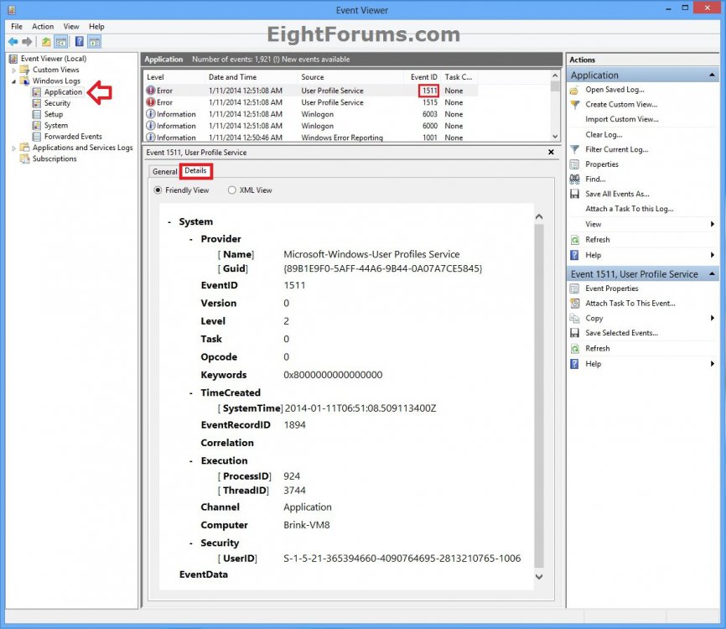Screen dimensions: 726x629
Task: Click the Save Selected Events disk icon
Action: [x=574, y=333]
